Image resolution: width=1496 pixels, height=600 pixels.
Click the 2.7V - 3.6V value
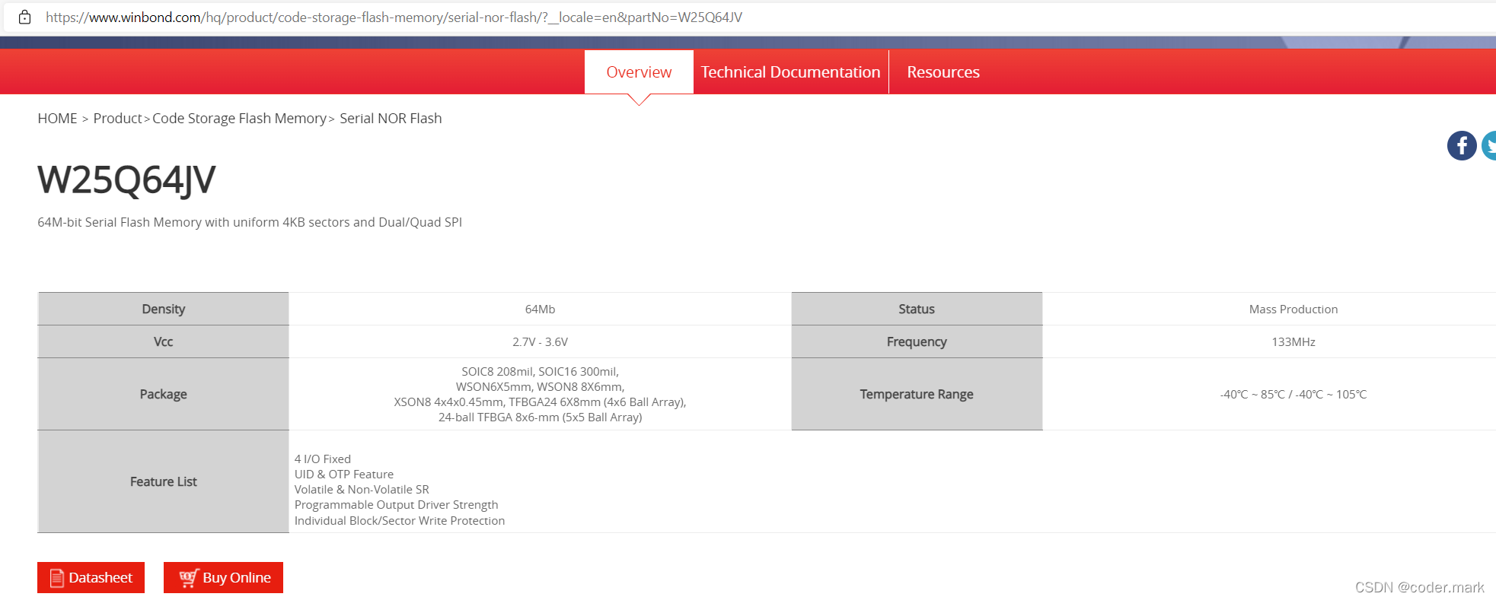540,342
